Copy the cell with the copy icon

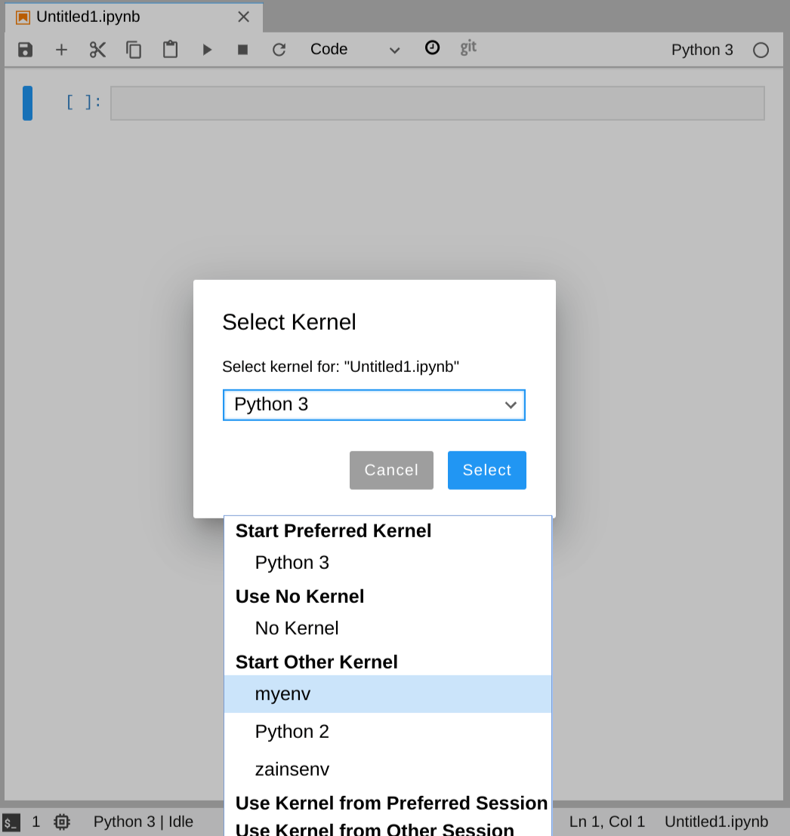tap(134, 49)
